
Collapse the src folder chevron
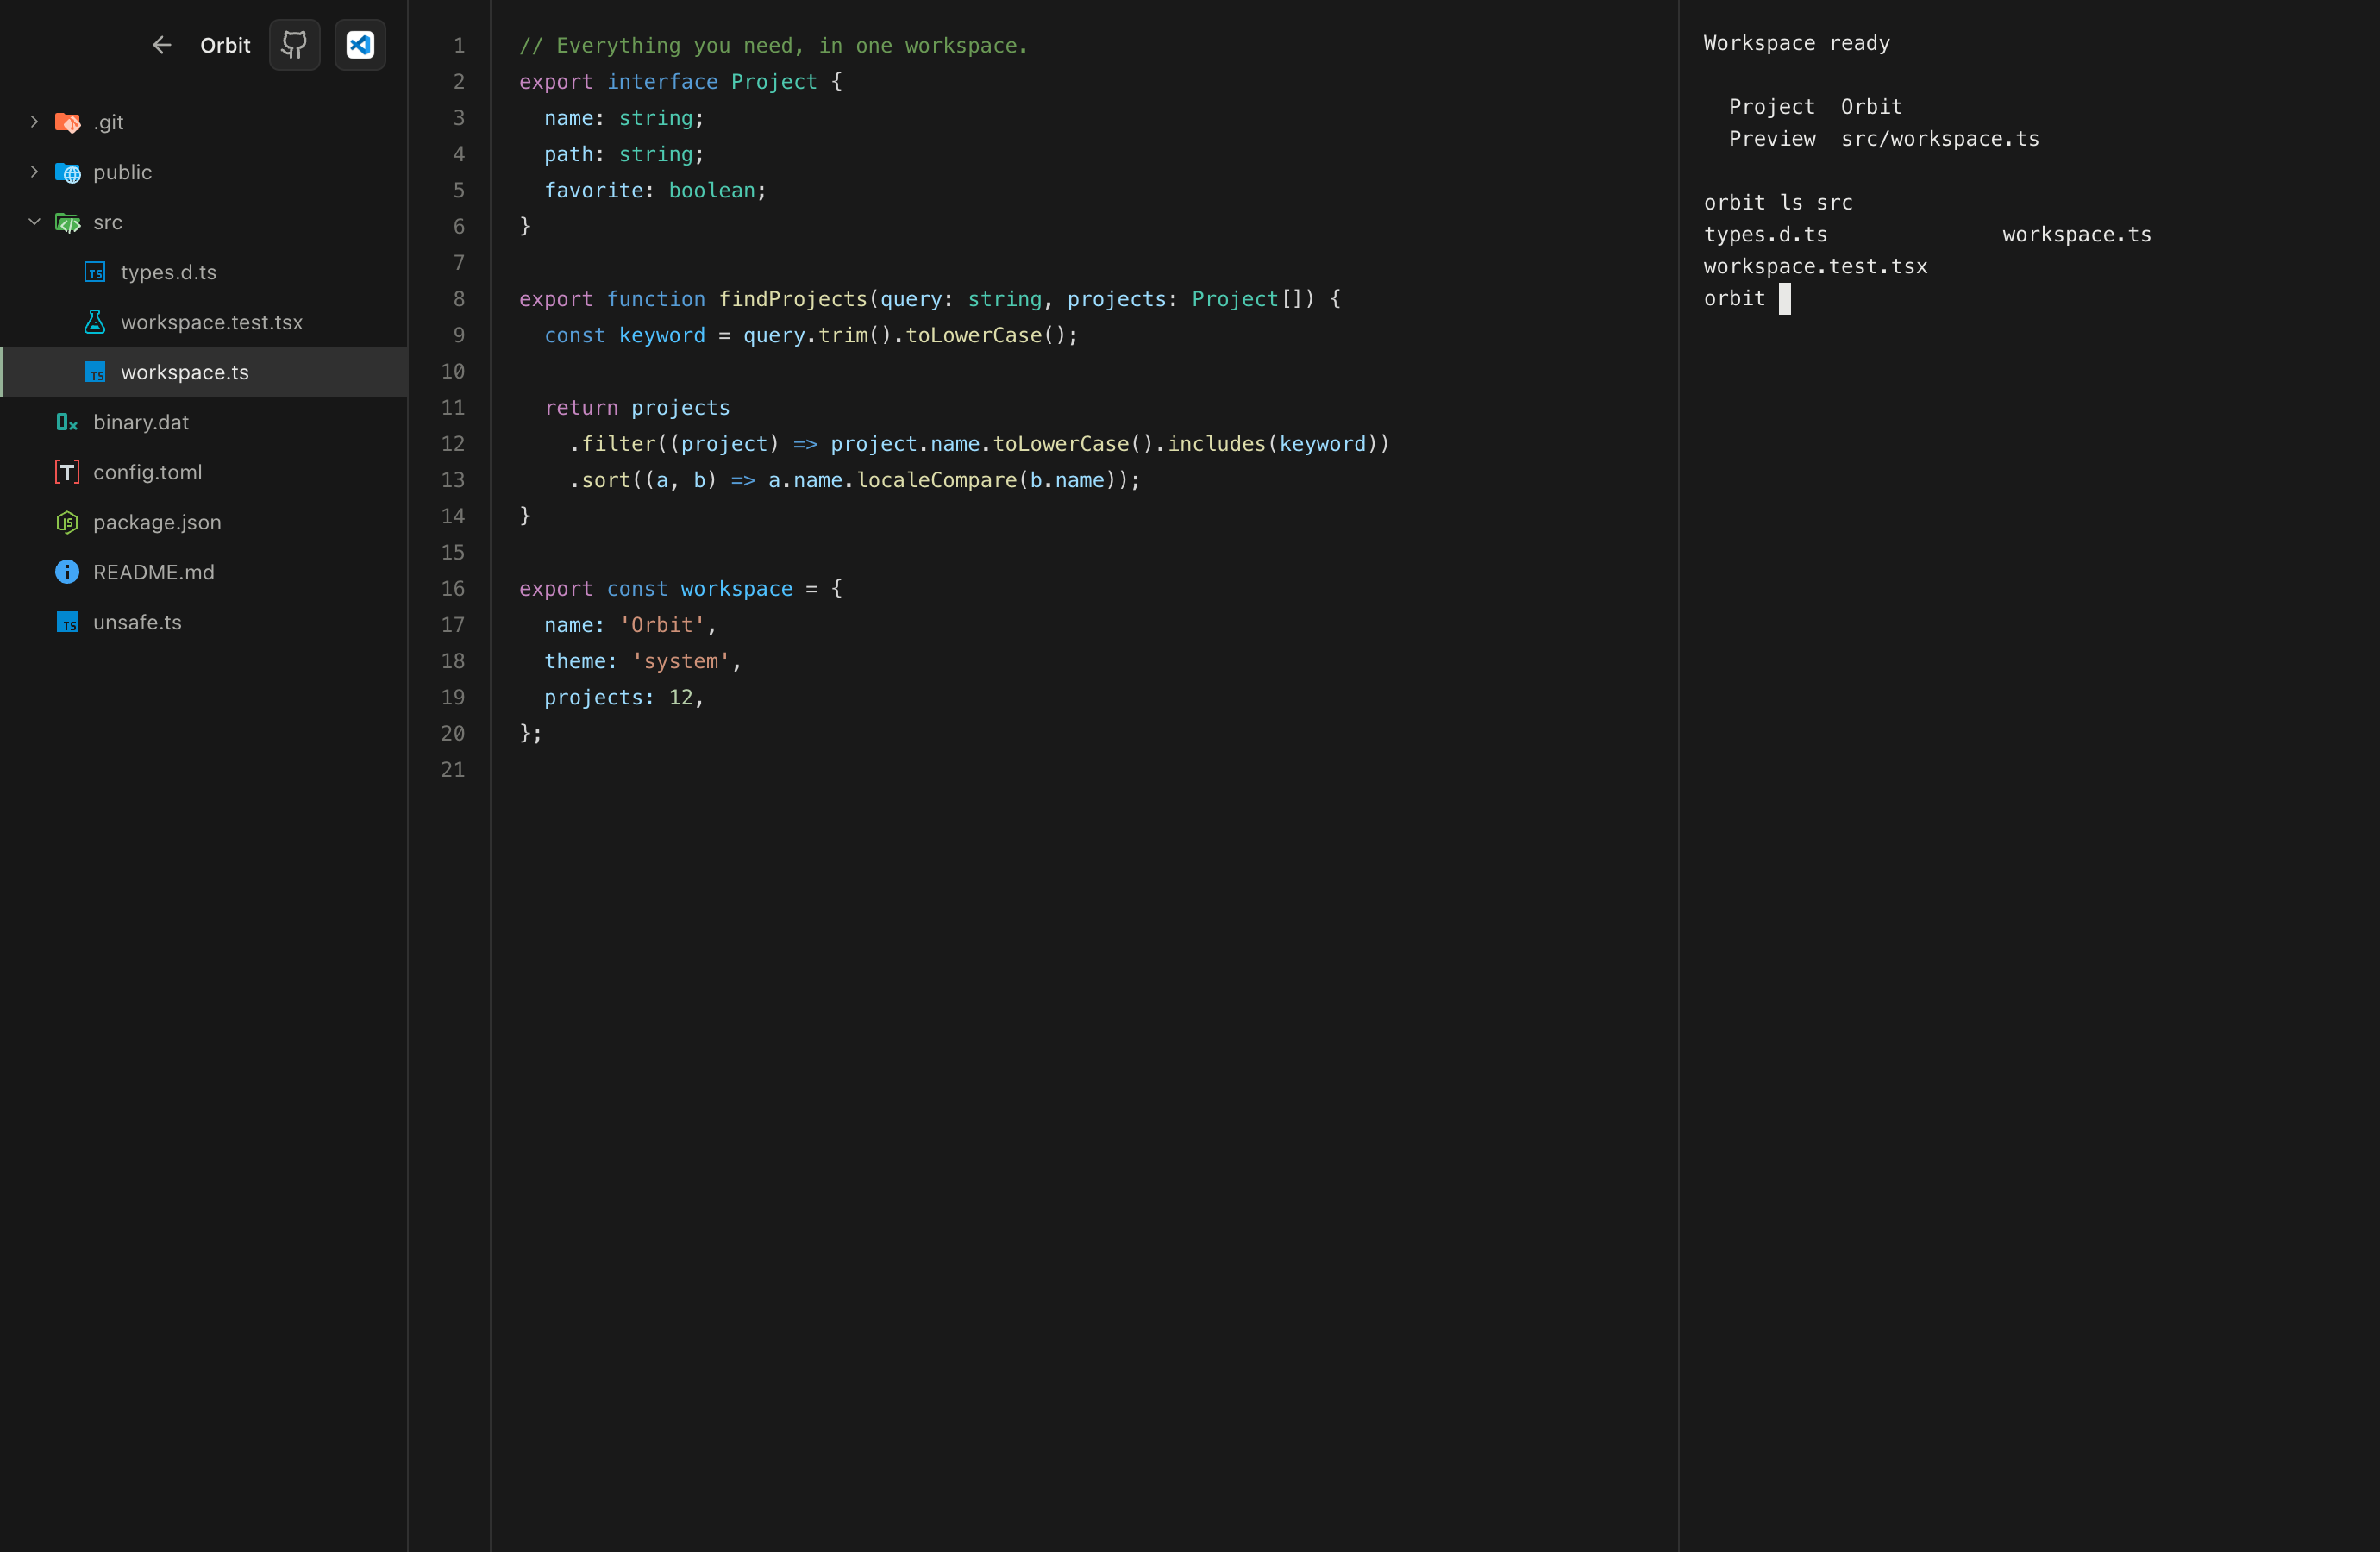[x=34, y=222]
